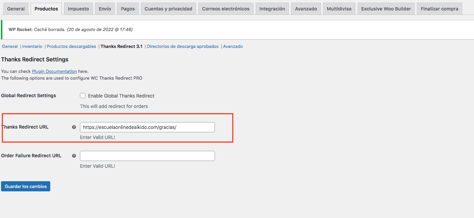Open the Multidivisa tab
This screenshot has height=218, width=474.
339,9
